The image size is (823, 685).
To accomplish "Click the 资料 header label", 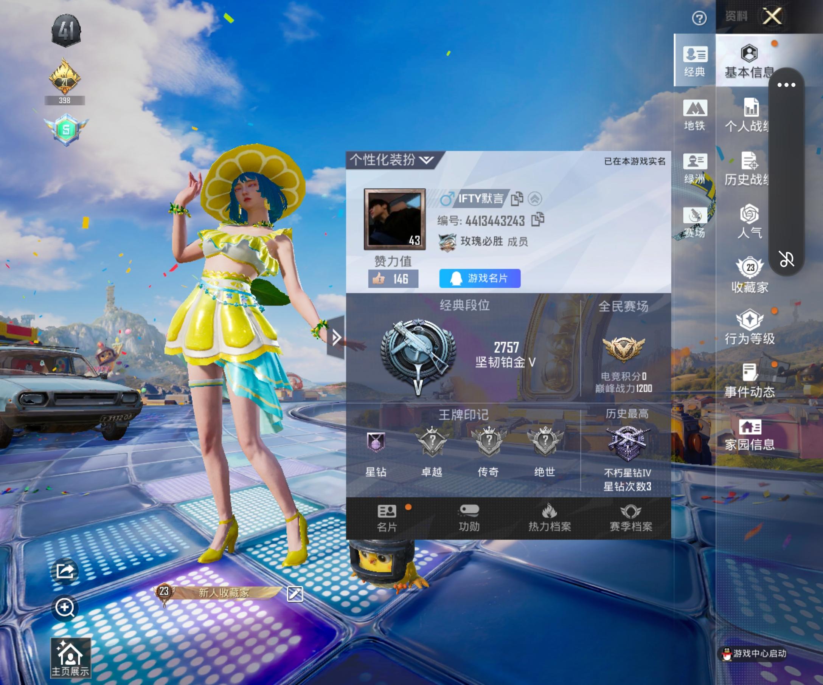I will (x=736, y=16).
